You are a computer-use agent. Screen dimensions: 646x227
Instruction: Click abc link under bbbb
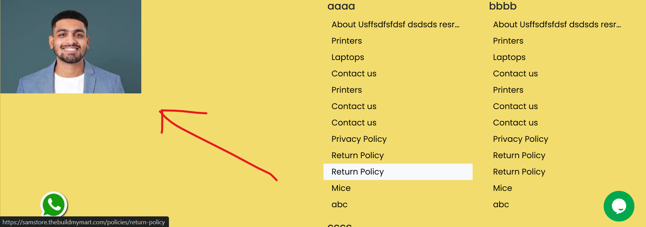coord(501,205)
